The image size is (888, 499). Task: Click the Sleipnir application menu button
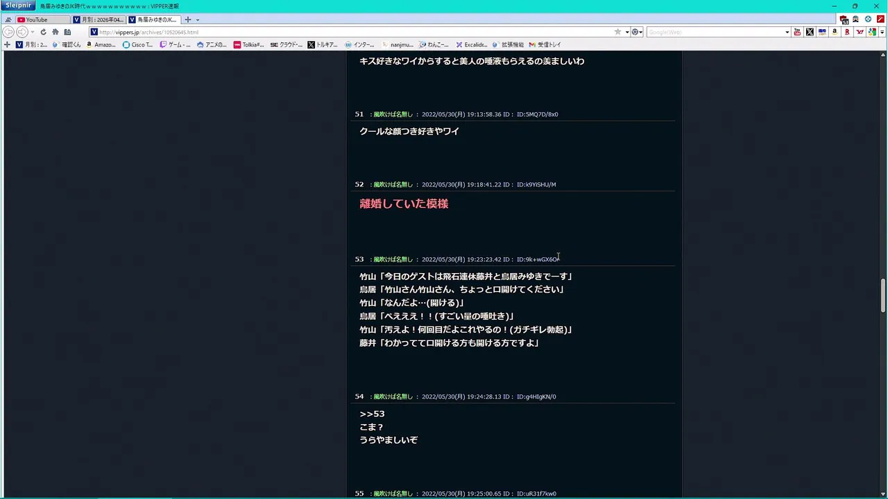(x=18, y=6)
